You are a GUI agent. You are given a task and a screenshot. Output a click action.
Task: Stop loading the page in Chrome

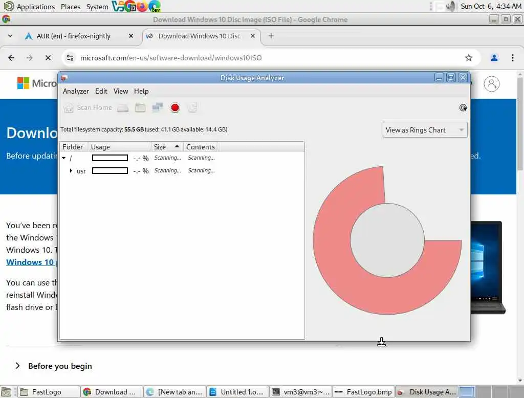point(48,58)
